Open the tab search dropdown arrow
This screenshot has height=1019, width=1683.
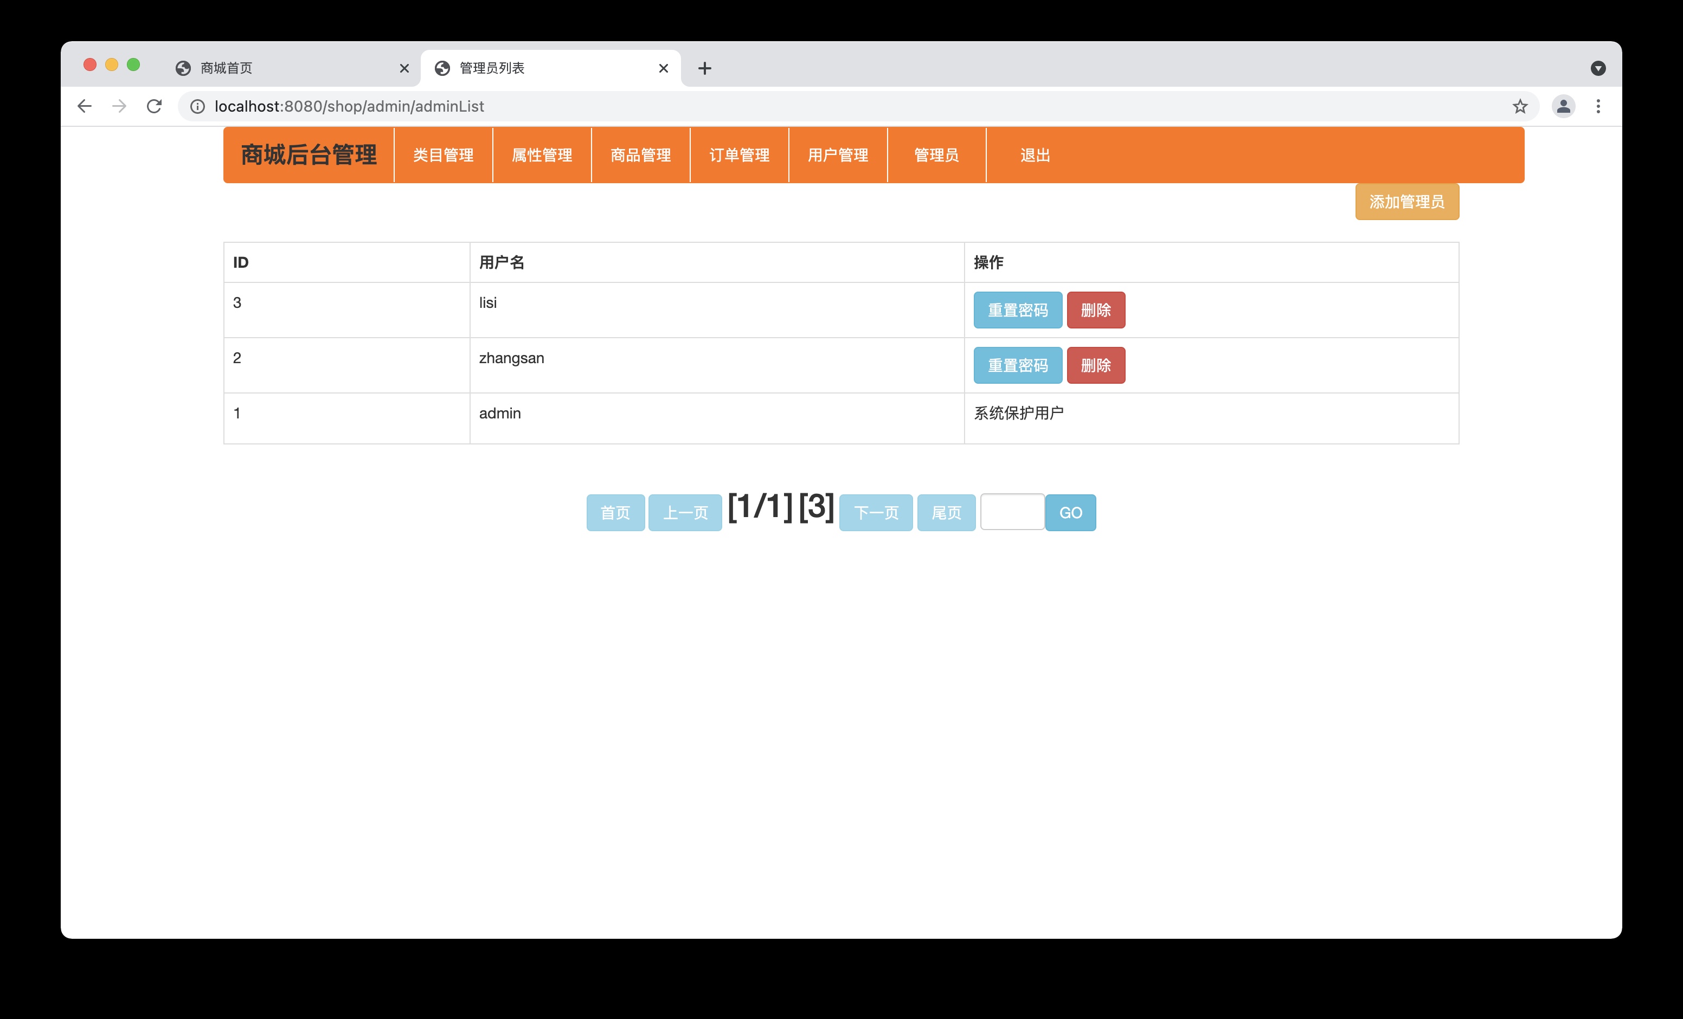1598,68
